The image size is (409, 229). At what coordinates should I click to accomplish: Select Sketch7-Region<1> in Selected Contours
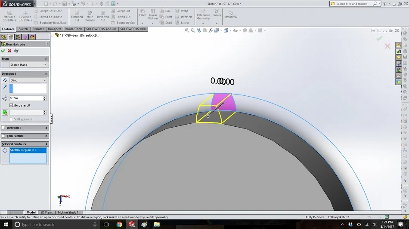pos(28,150)
